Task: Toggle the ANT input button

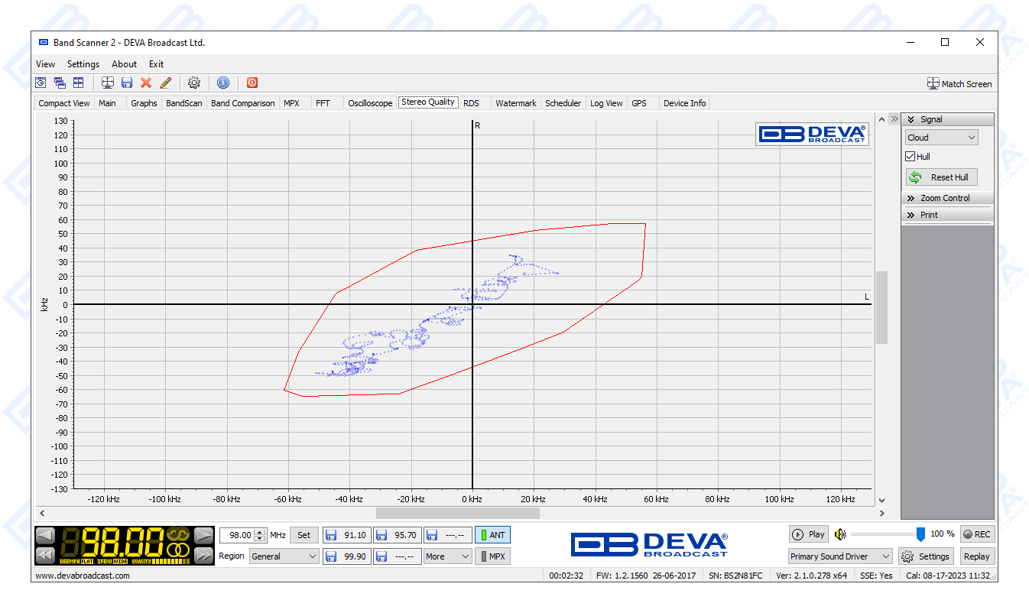Action: point(492,535)
